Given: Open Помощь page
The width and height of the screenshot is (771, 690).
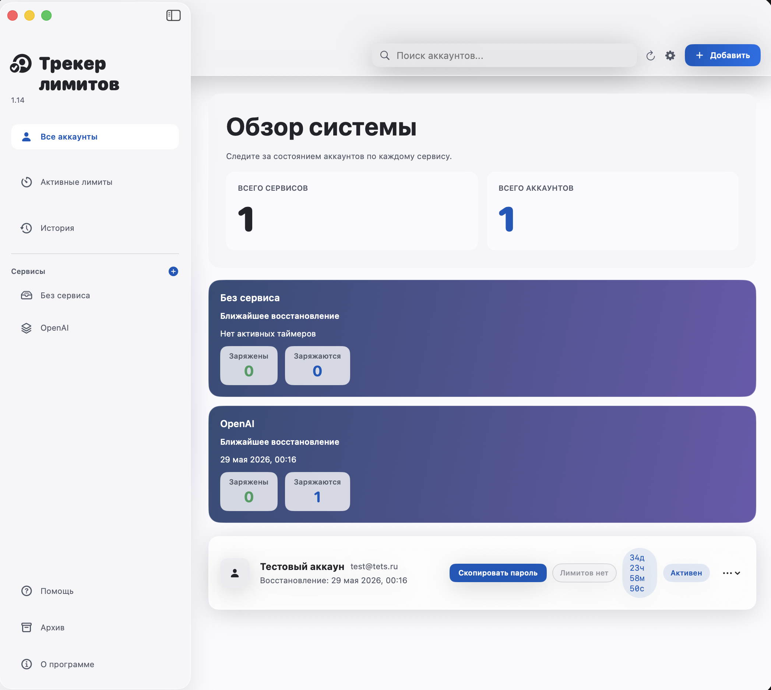Looking at the screenshot, I should (95, 591).
